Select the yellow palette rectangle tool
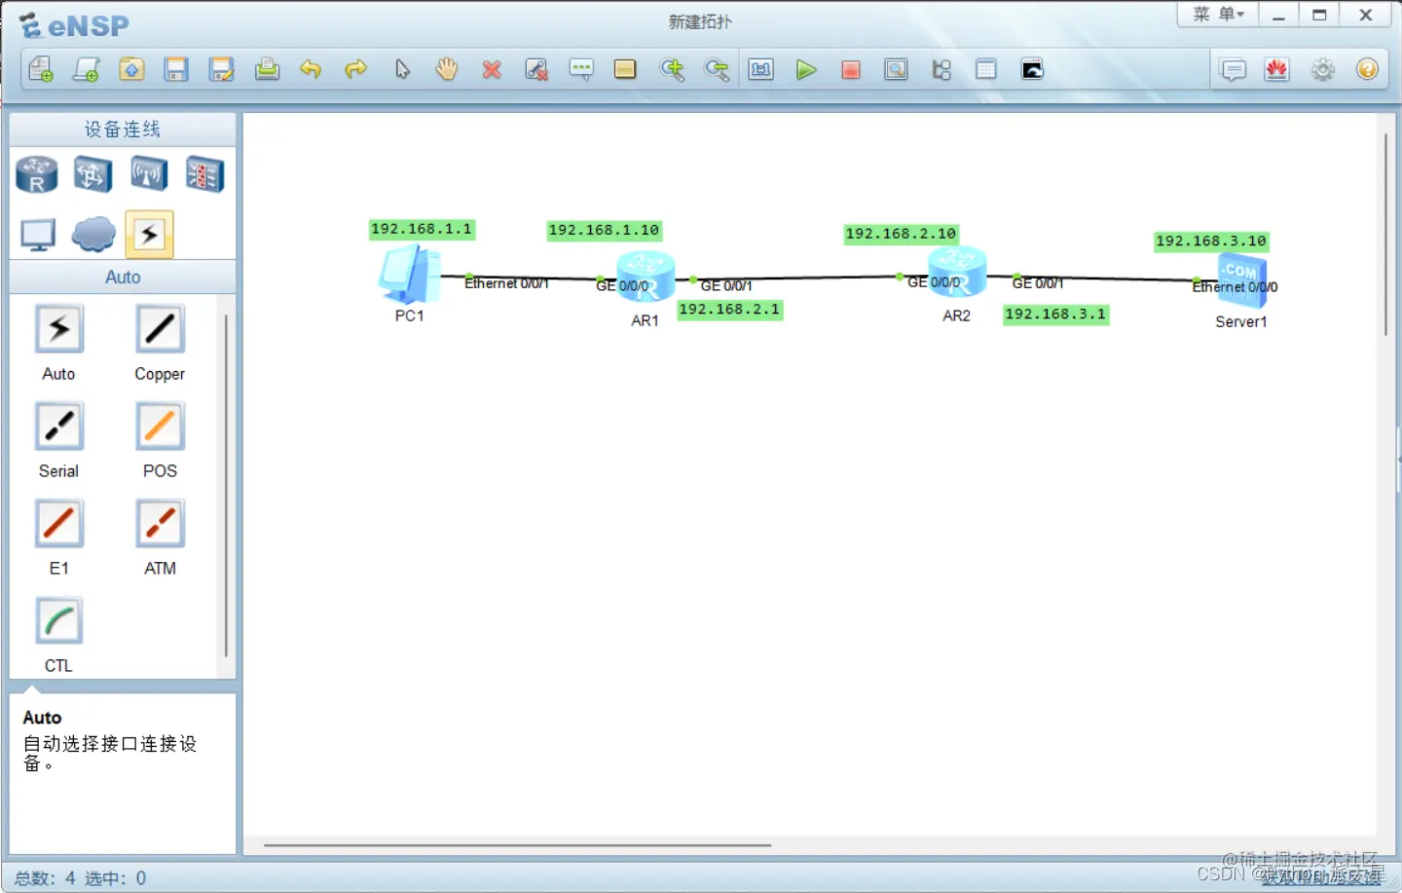The image size is (1402, 893). pyautogui.click(x=625, y=69)
